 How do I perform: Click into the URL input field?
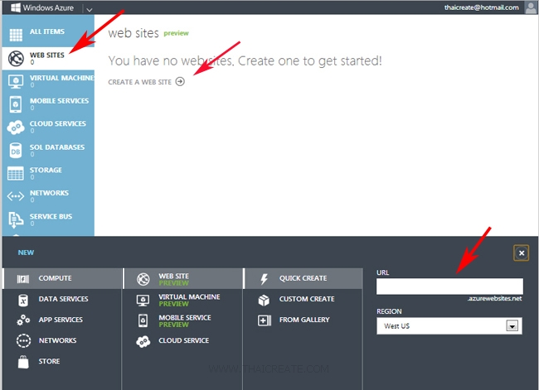449,286
